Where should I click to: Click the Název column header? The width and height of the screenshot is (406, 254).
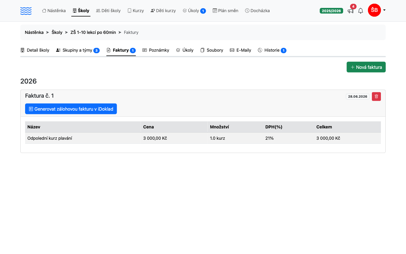[x=34, y=127]
